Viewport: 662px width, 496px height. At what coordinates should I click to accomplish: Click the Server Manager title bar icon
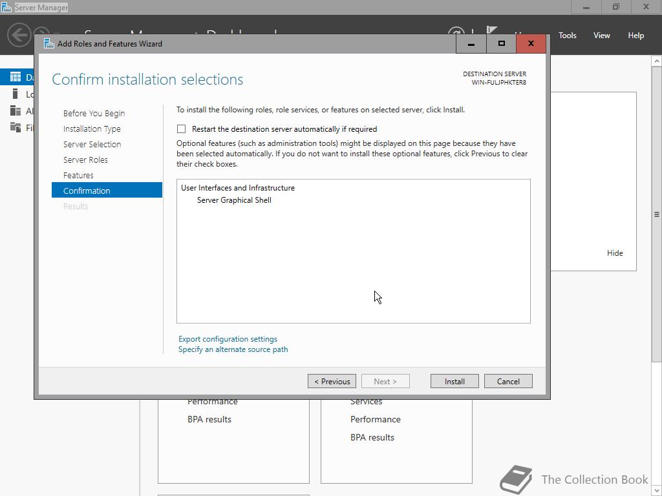click(6, 7)
